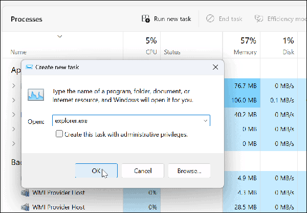This screenshot has height=213, width=307.
Task: Click the Browse... button
Action: 189,171
